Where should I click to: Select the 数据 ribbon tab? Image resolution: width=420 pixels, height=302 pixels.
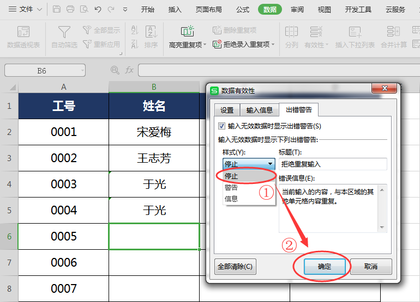[270, 10]
